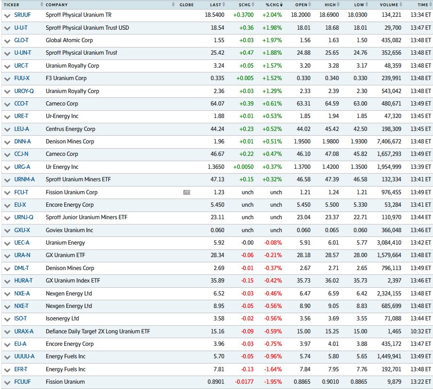Expand the UROY-Q row chevron
The image size is (433, 389).
[7, 92]
